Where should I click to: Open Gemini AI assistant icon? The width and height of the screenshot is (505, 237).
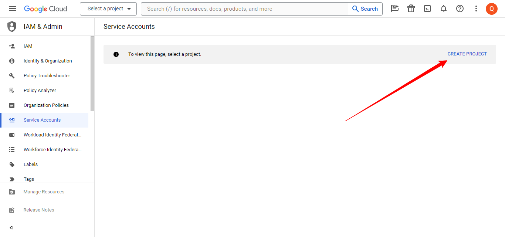pos(395,9)
